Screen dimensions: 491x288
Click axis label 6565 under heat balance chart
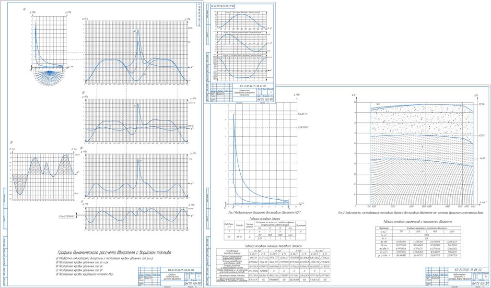(x=473, y=207)
